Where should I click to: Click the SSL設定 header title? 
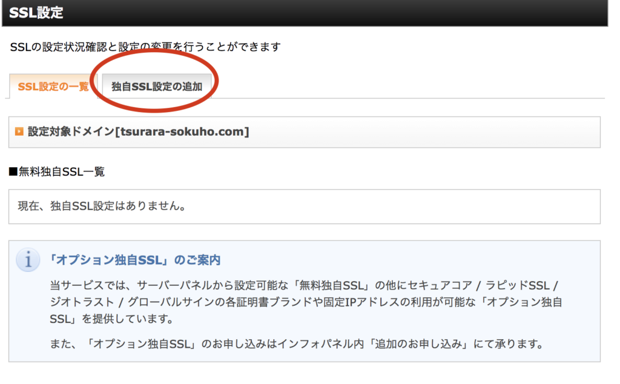(36, 12)
